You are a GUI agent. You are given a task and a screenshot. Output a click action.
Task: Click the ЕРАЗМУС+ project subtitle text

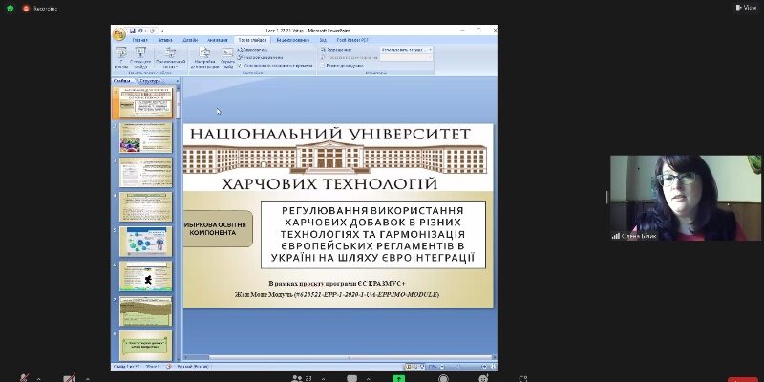point(337,284)
